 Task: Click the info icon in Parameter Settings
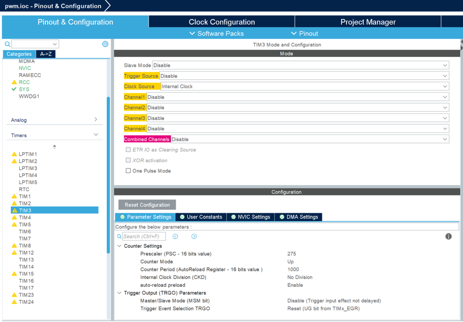448,236
